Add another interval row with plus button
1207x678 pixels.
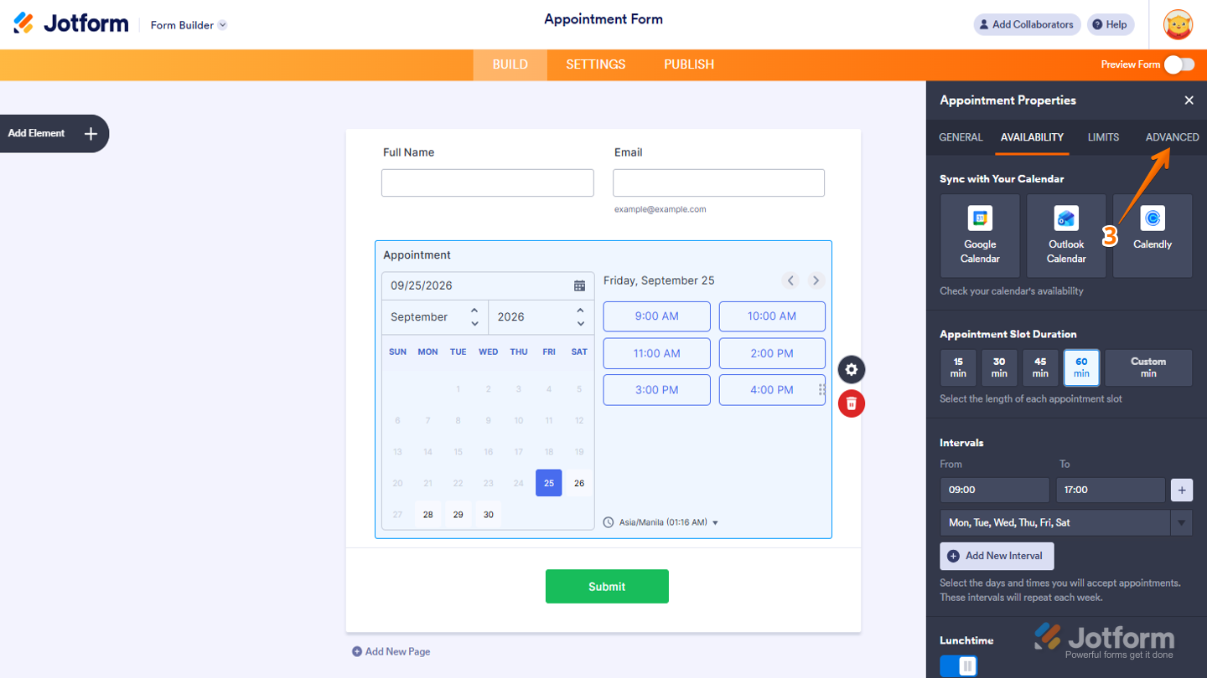click(x=1182, y=490)
